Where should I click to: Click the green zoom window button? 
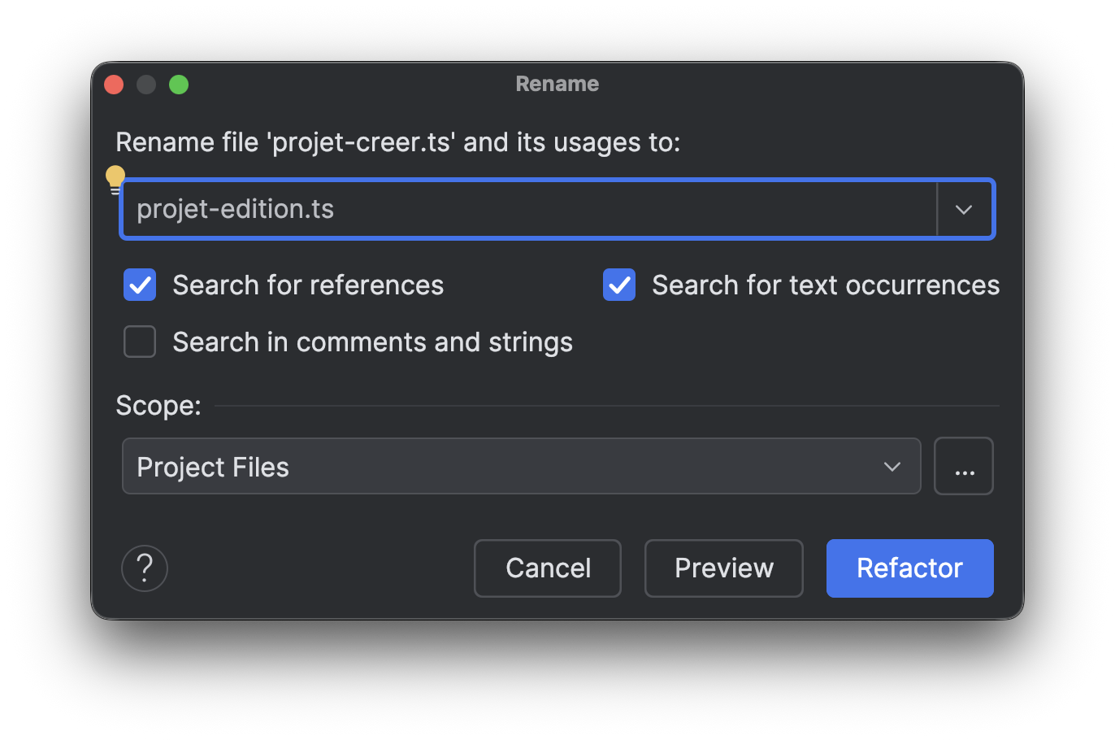(x=179, y=85)
